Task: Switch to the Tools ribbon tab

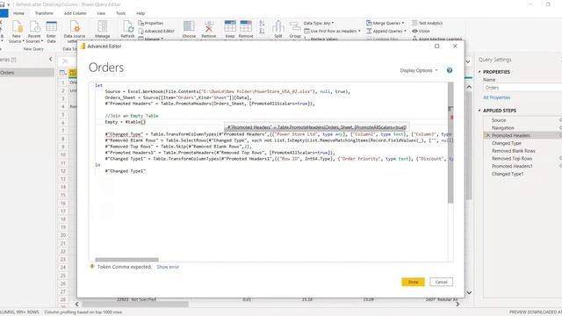Action: coord(121,13)
